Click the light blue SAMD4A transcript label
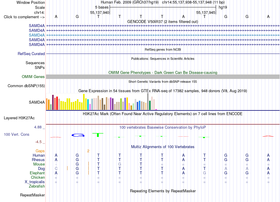The image size is (280, 202). click(x=37, y=35)
